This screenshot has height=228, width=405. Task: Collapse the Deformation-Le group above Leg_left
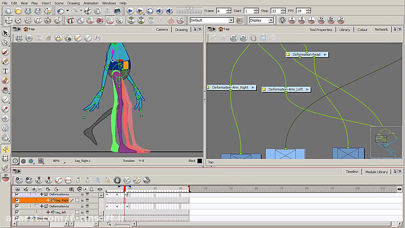[x=36, y=206]
